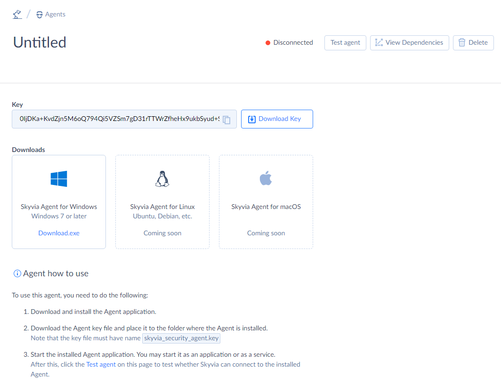Click the Agent how to use heading
Viewport: 501px width, 385px height.
[x=56, y=273]
